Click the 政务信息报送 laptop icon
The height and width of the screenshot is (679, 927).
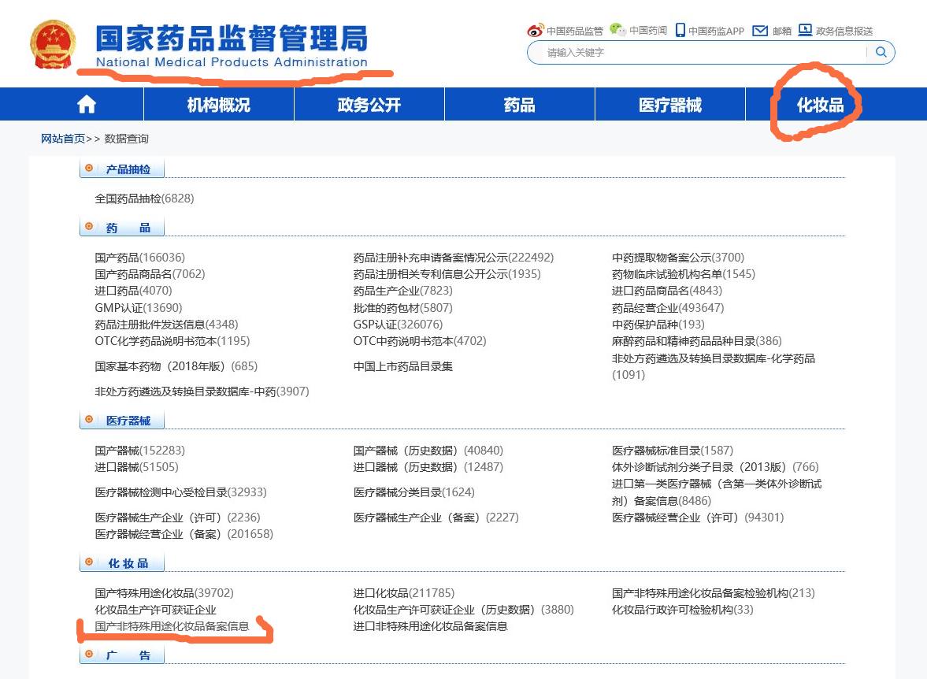click(x=804, y=30)
